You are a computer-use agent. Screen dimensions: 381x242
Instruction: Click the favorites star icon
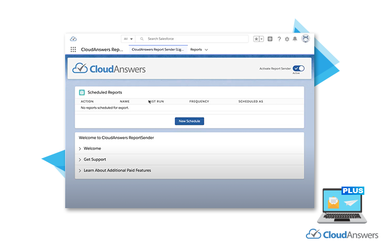256,39
